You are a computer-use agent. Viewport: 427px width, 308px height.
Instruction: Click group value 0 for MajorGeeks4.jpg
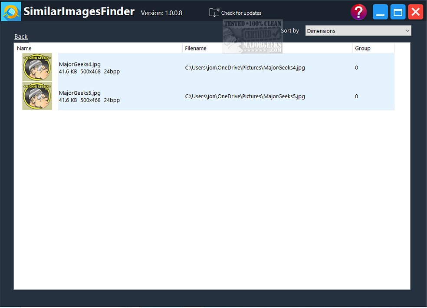point(356,68)
